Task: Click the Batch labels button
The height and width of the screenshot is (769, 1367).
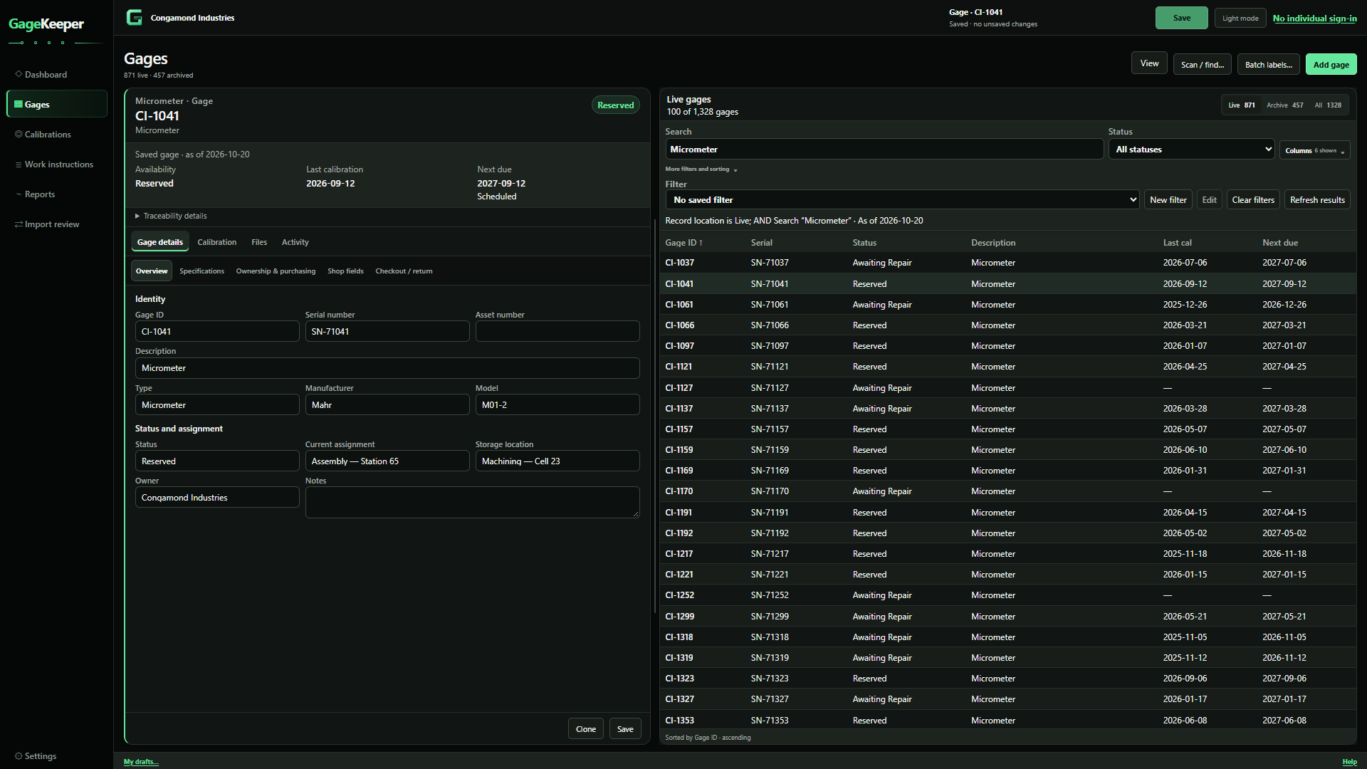Action: point(1268,64)
